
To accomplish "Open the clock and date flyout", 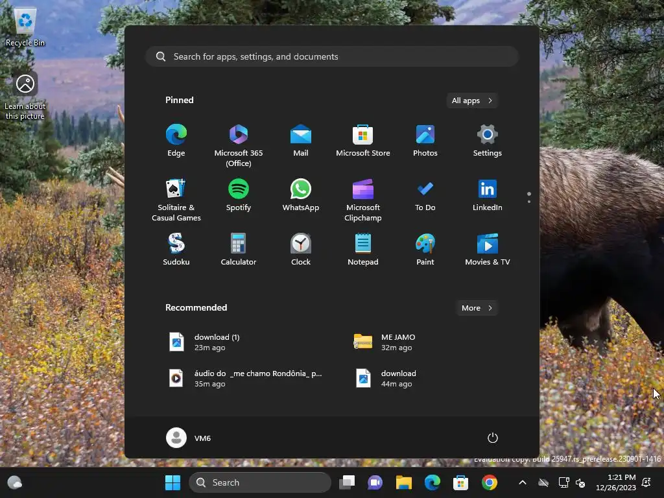I will (x=616, y=482).
